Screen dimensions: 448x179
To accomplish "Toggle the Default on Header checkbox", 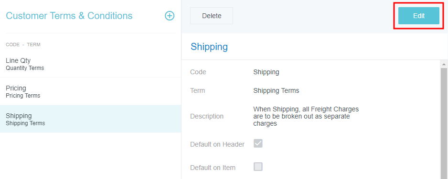I will point(258,143).
